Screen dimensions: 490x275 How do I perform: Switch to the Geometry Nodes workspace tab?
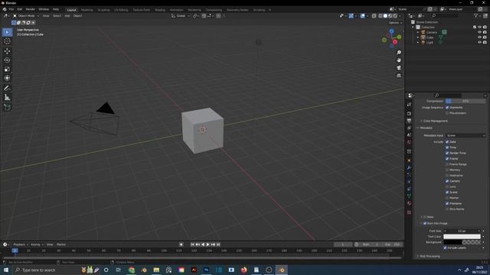tap(237, 10)
